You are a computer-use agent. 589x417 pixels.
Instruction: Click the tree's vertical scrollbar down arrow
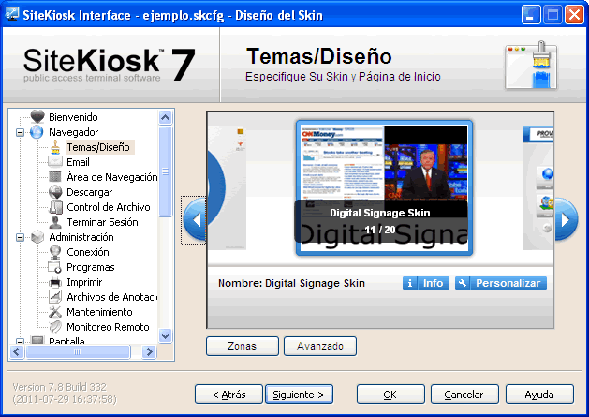[166, 335]
